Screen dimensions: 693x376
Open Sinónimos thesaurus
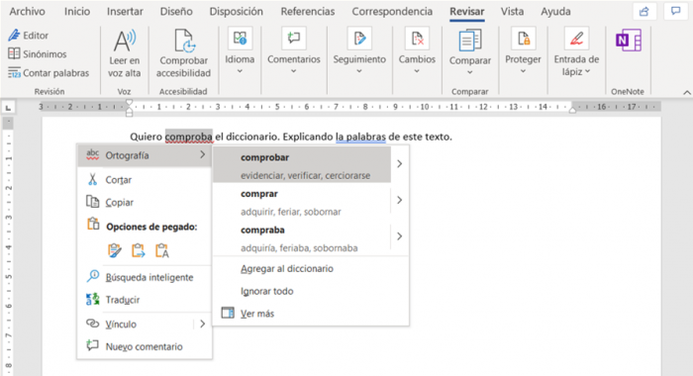point(38,53)
